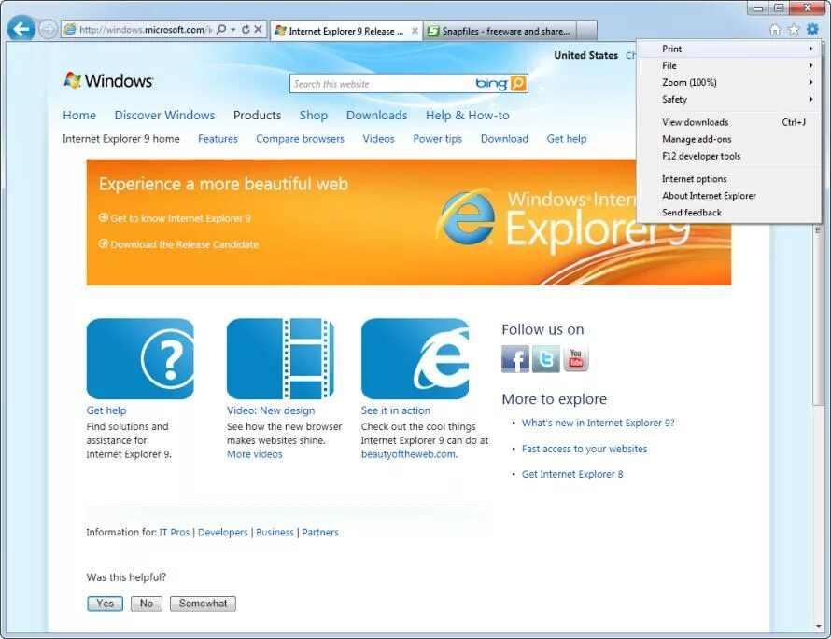831x639 pixels.
Task: Expand the Safety submenu
Action: point(729,100)
